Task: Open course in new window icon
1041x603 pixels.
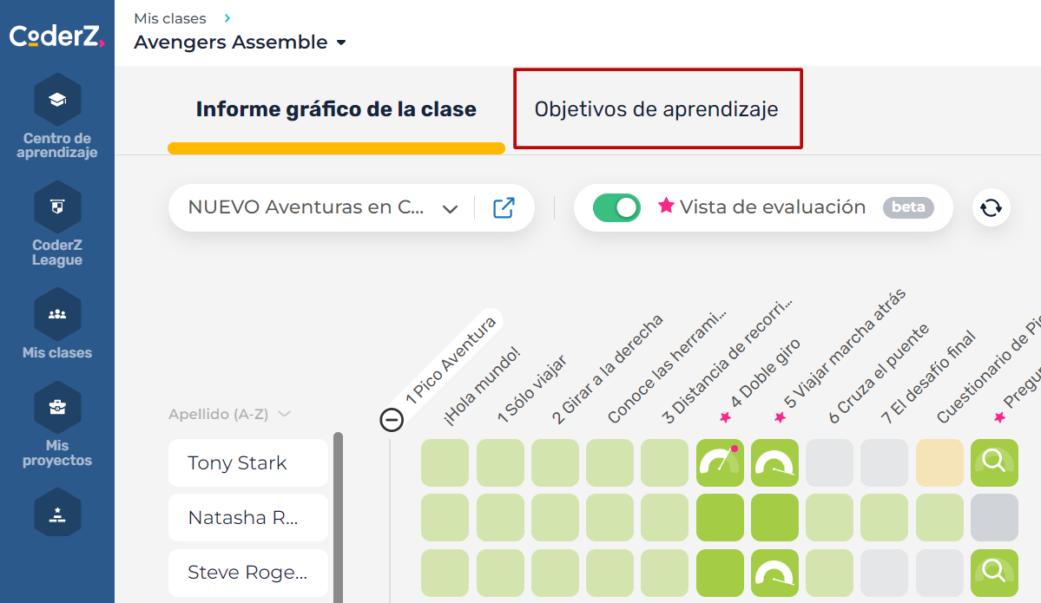Action: [x=504, y=208]
